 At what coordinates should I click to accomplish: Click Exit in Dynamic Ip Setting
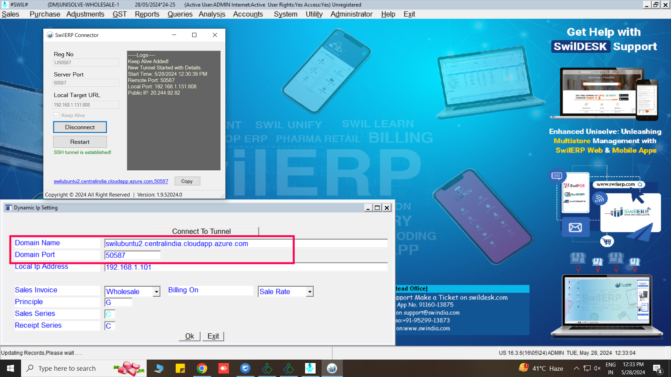coord(213,336)
